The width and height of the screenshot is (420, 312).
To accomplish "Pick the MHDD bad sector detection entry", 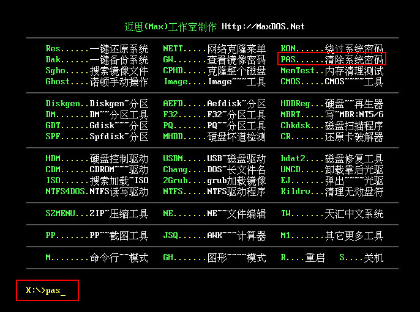I will coord(214,137).
